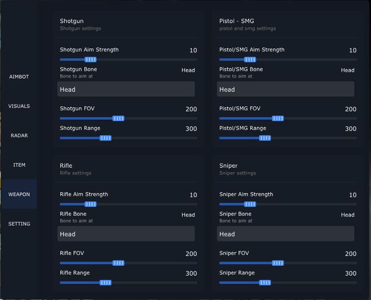Open the RADAR section
The image size is (371, 300).
(19, 136)
